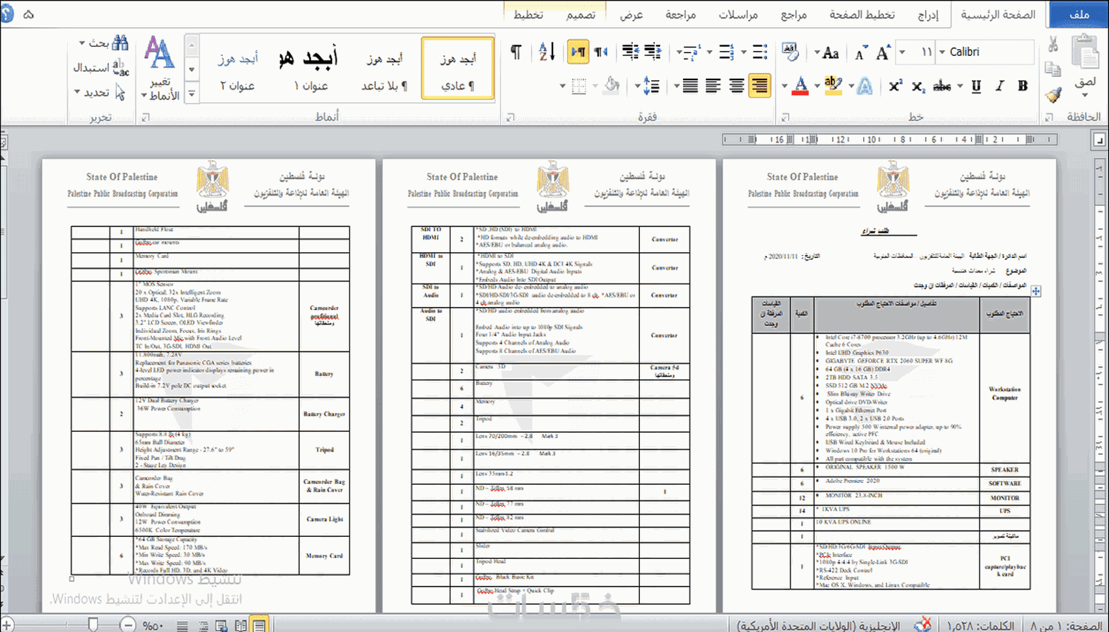Apply strikethrough formatting
The image size is (1109, 632).
tap(942, 86)
